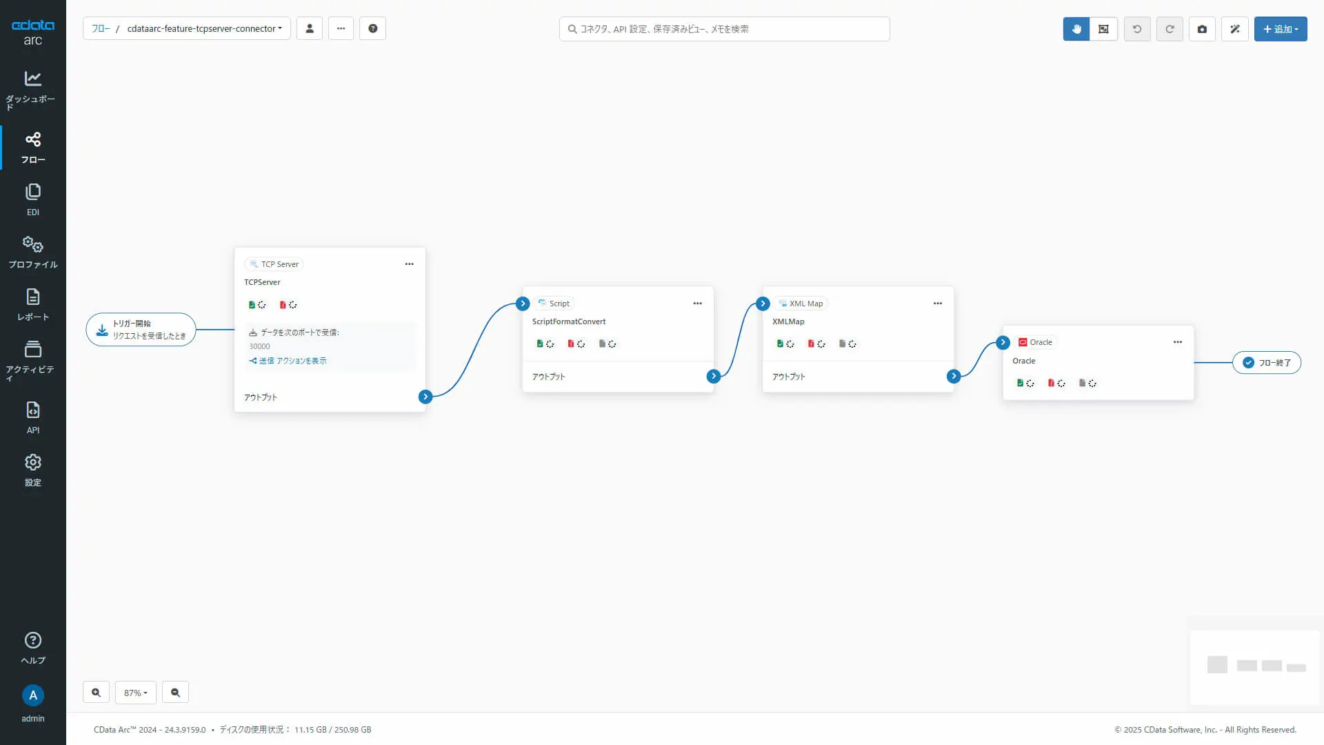The height and width of the screenshot is (745, 1324).
Task: Enable the hand pan mode
Action: [x=1076, y=29]
